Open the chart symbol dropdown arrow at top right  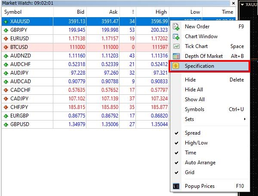click(x=243, y=4)
